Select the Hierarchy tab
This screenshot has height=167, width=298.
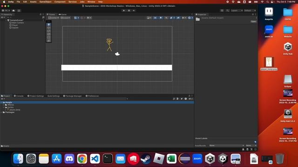click(7, 14)
